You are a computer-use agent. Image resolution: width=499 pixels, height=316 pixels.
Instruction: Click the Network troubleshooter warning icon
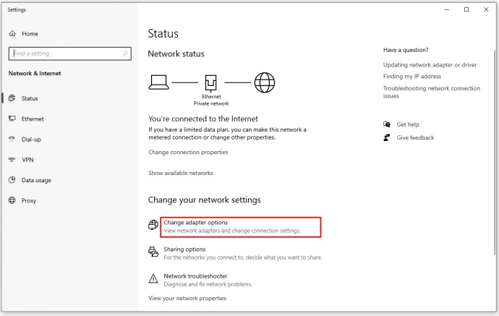point(153,279)
